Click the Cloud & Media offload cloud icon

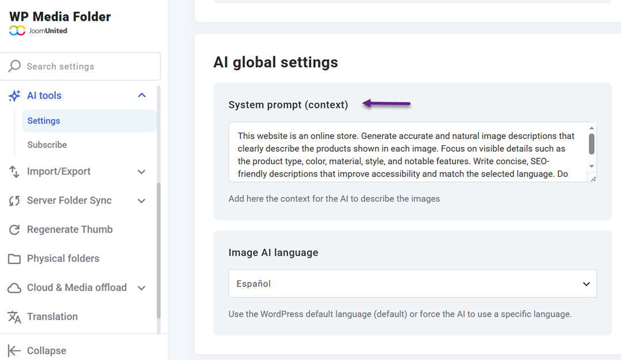pyautogui.click(x=14, y=288)
